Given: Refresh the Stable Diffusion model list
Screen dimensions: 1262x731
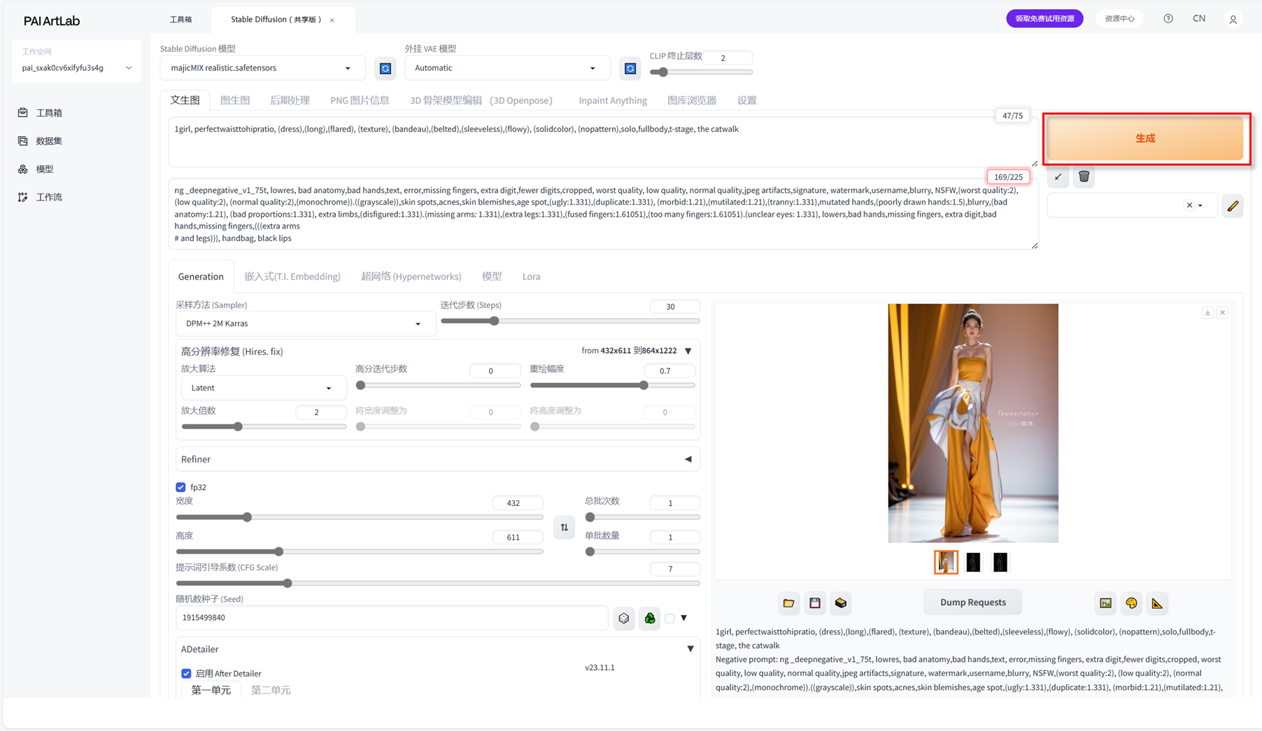Looking at the screenshot, I should (x=385, y=68).
